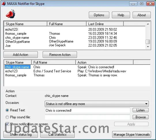Click actions list Full Name header
The height and width of the screenshot is (140, 156).
coord(54,62)
